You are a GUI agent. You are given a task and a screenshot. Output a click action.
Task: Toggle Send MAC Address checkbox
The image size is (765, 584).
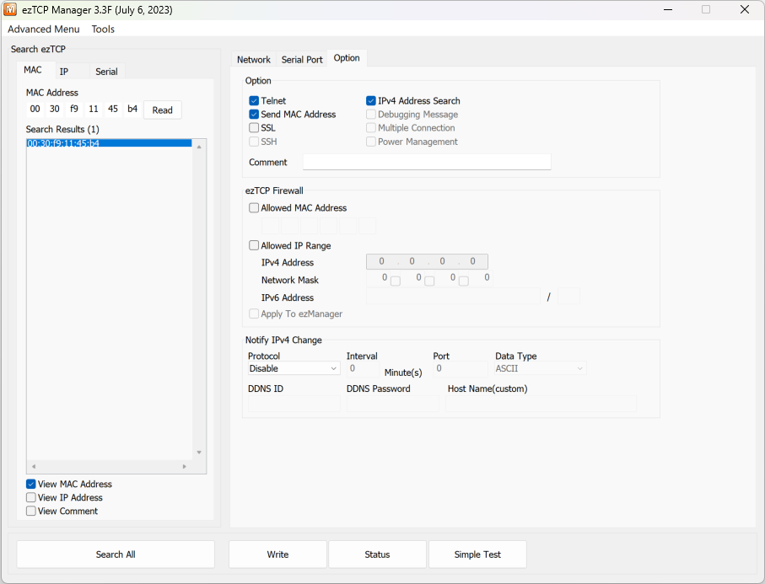[254, 115]
